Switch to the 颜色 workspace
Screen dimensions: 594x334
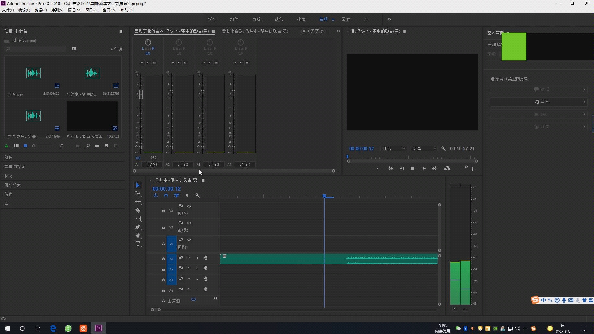point(279,19)
